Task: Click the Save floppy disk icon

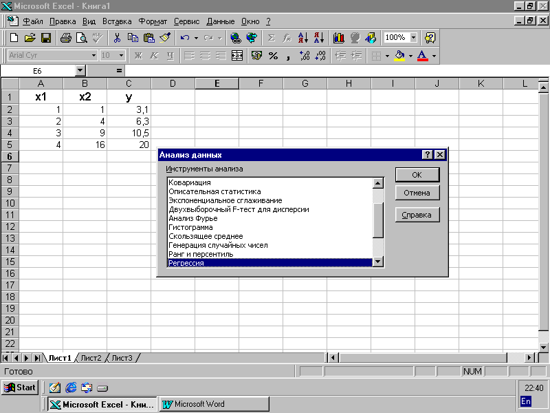Action: click(46, 38)
